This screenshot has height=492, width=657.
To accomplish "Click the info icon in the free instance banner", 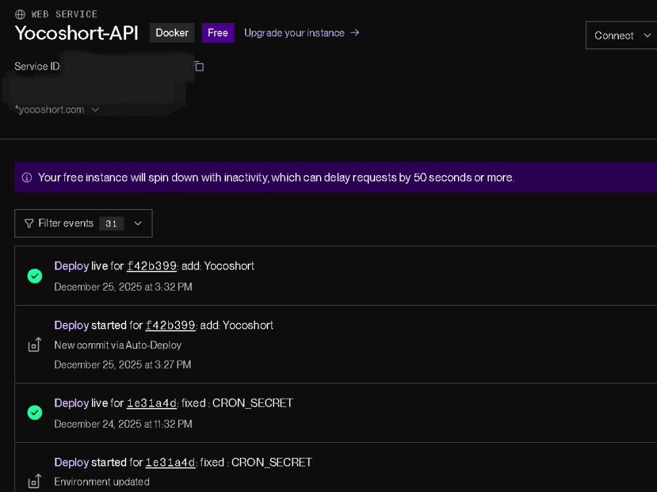I will pos(27,177).
